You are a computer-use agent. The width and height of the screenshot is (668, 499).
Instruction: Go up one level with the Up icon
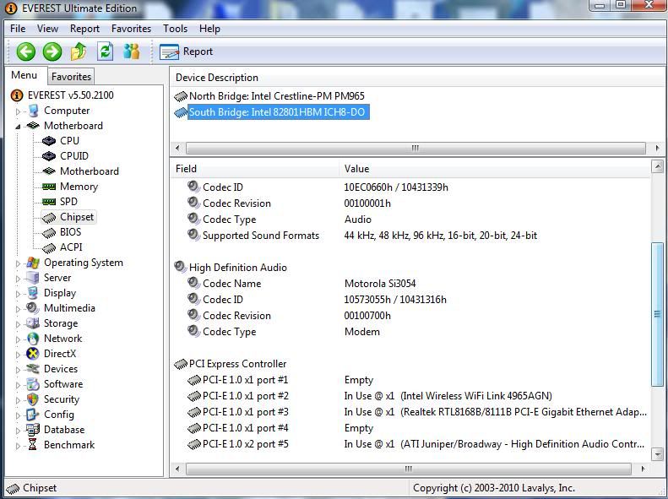pyautogui.click(x=79, y=52)
